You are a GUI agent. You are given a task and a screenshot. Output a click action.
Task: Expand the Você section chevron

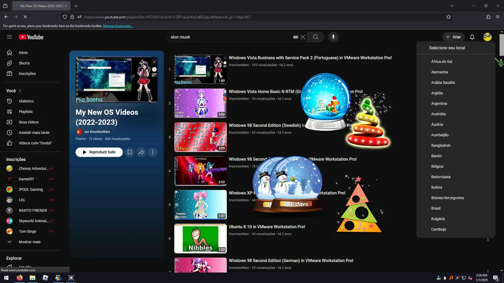point(20,91)
